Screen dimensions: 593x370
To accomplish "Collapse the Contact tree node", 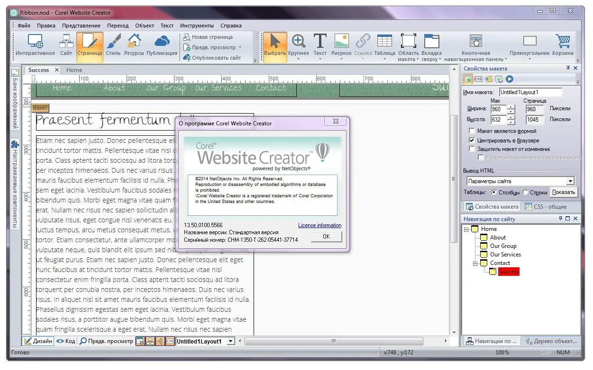I will [476, 263].
